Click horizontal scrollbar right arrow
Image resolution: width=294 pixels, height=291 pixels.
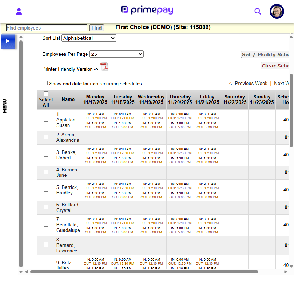(x=286, y=272)
